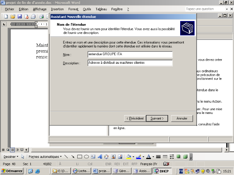
Task: Click inside the Description text field
Action: click(130, 63)
